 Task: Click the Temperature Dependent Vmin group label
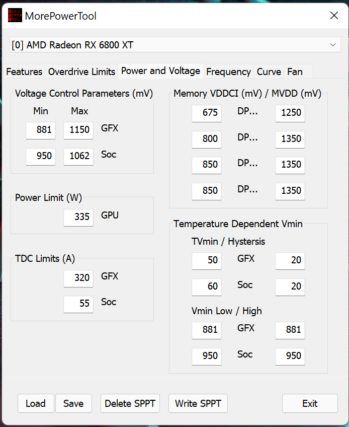click(x=238, y=224)
